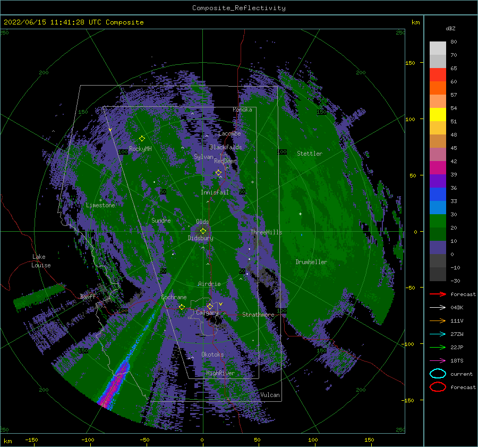Click the Okotoks town label
Viewport: 478px width, 447px height.
[212, 355]
